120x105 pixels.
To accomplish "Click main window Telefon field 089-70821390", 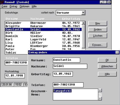I will pos(16,63).
